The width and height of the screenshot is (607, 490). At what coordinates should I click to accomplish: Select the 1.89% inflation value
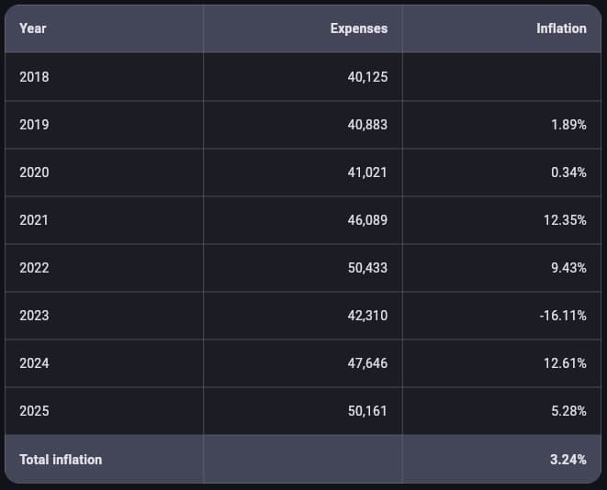coord(568,125)
